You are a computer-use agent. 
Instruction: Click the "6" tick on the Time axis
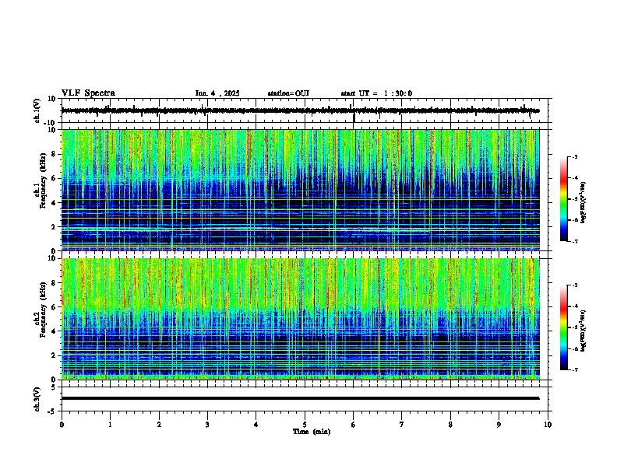pyautogui.click(x=353, y=425)
